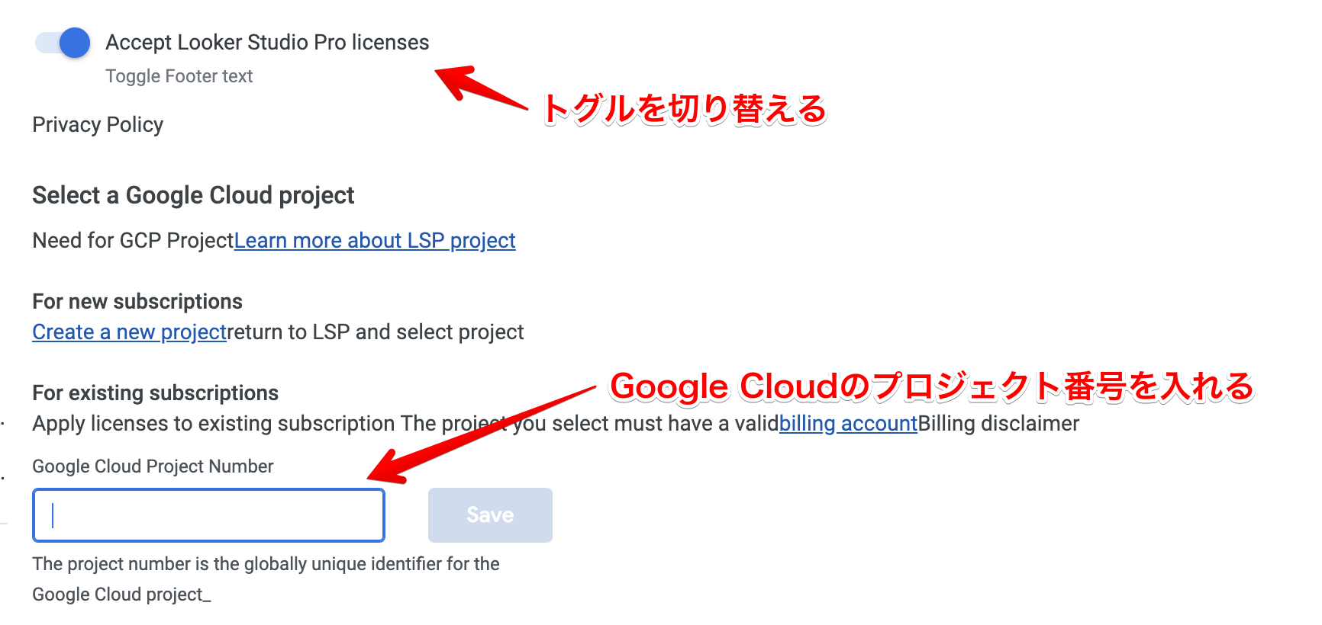Open "Learn more about LSP project" link
This screenshot has width=1322, height=625.
(375, 241)
